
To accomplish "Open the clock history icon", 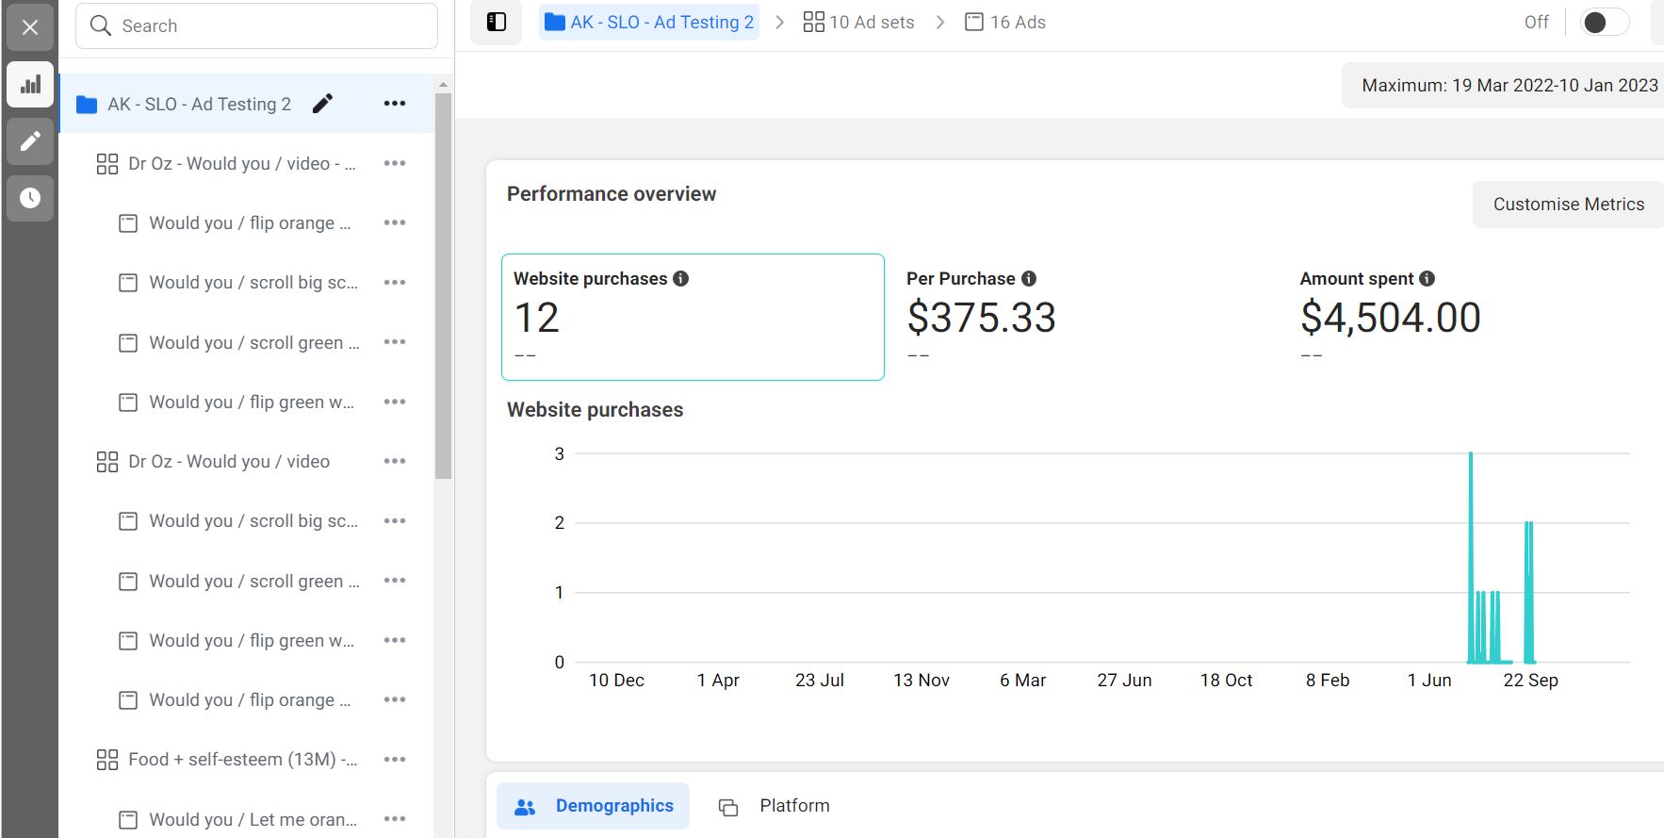I will pyautogui.click(x=30, y=198).
